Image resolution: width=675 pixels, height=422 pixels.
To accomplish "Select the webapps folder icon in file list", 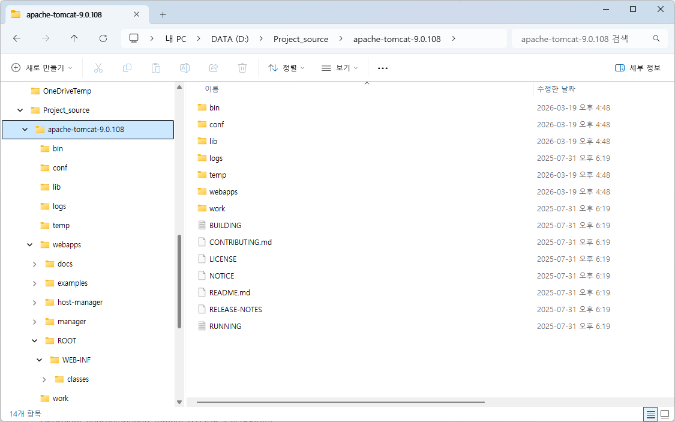I will pyautogui.click(x=202, y=191).
